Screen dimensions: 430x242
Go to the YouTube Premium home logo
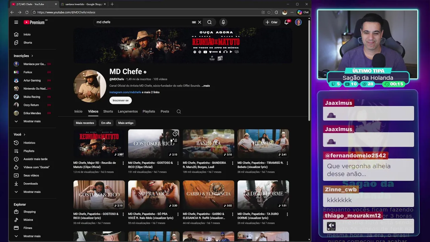tap(34, 22)
